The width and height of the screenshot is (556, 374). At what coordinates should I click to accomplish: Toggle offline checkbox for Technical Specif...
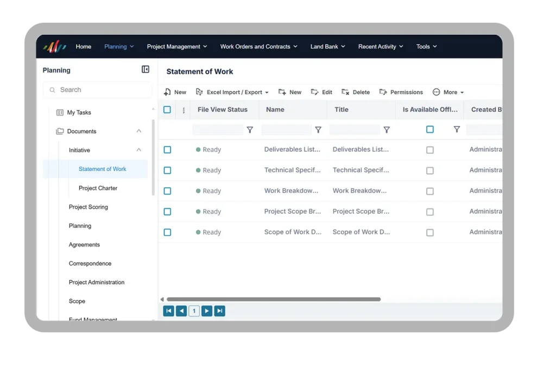click(x=430, y=170)
